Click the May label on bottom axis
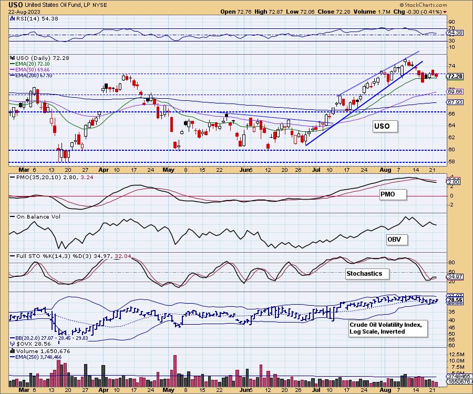 coord(168,390)
